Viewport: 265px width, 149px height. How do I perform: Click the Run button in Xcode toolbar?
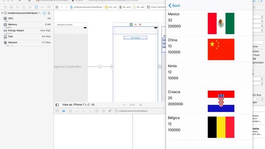pos(20,1)
